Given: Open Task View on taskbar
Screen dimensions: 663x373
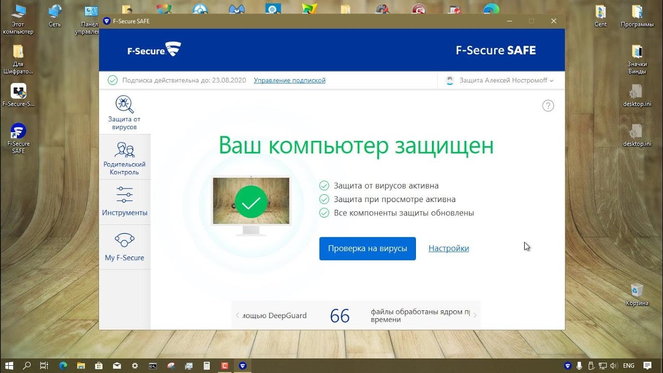Looking at the screenshot, I should click(44, 365).
